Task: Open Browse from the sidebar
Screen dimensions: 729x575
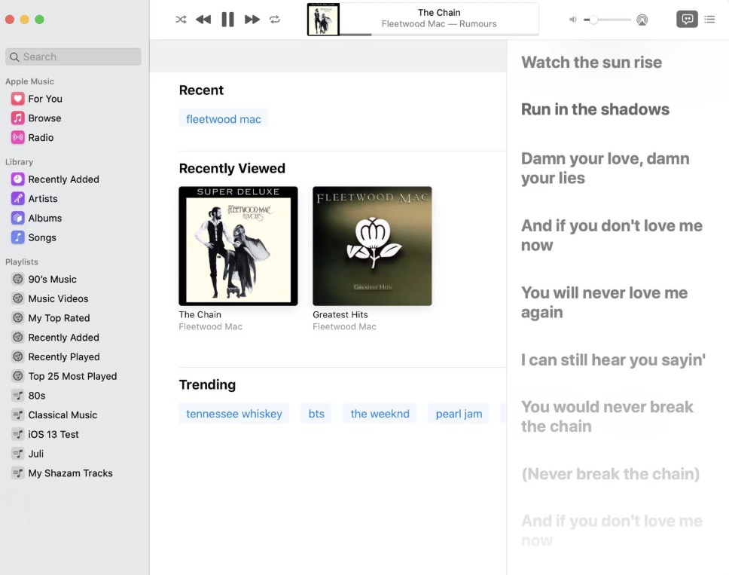Action: pos(44,118)
